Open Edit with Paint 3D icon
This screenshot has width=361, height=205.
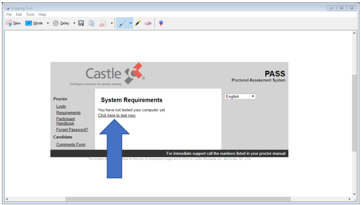click(161, 23)
